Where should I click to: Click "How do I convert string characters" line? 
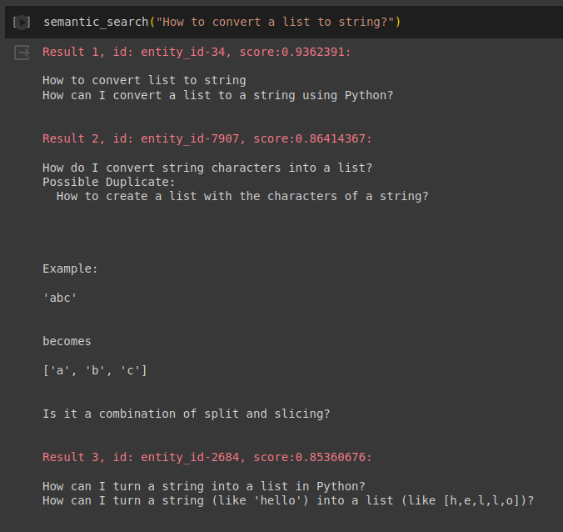tap(207, 168)
